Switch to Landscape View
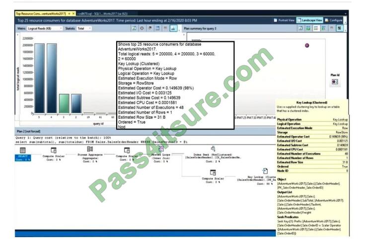Screen dimensions: 366x244 pos(310,20)
